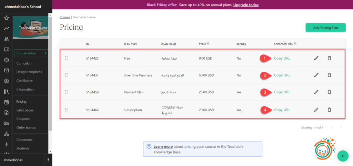Viewport: 353px width, 166px height.
Task: Click the star icon in left rail
Action: click(6, 18)
